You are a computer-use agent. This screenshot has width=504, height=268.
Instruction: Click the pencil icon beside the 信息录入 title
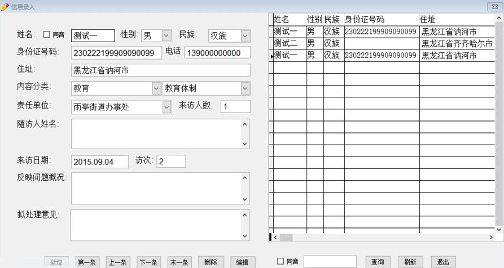coord(5,7)
